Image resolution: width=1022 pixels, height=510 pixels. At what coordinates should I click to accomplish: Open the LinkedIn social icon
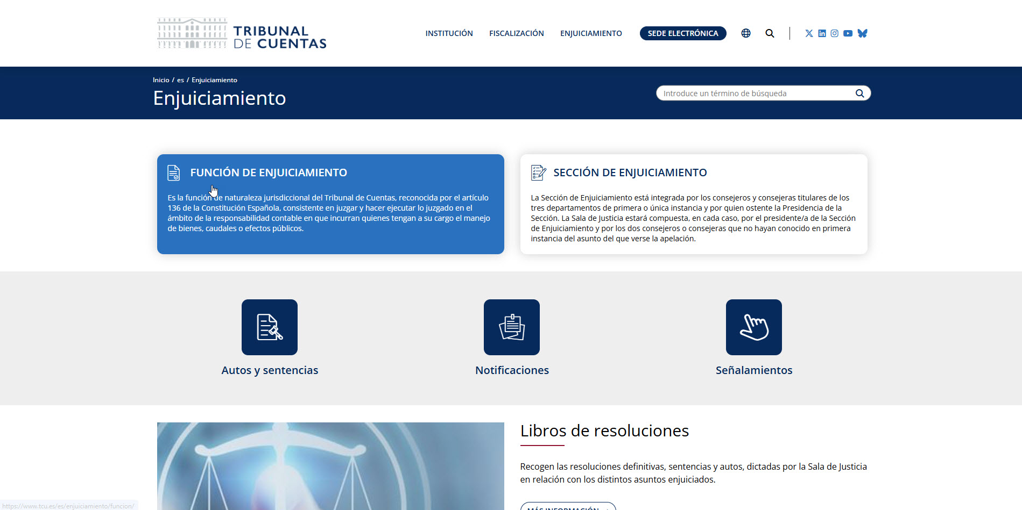[x=822, y=33]
